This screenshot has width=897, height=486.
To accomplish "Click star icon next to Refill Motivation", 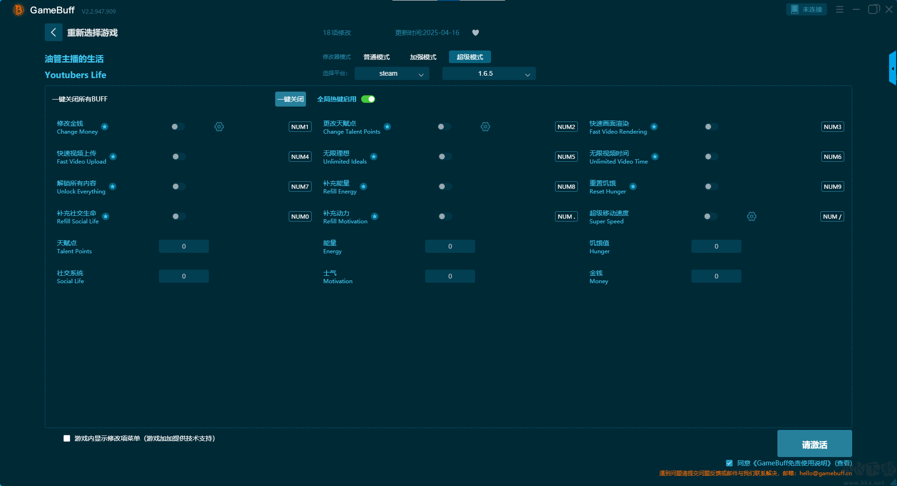I will [x=375, y=216].
